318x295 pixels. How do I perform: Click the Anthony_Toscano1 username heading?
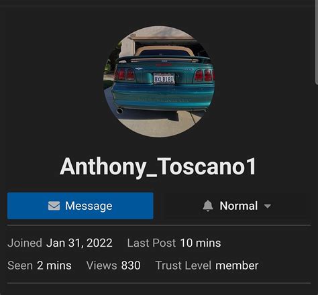pyautogui.click(x=158, y=166)
